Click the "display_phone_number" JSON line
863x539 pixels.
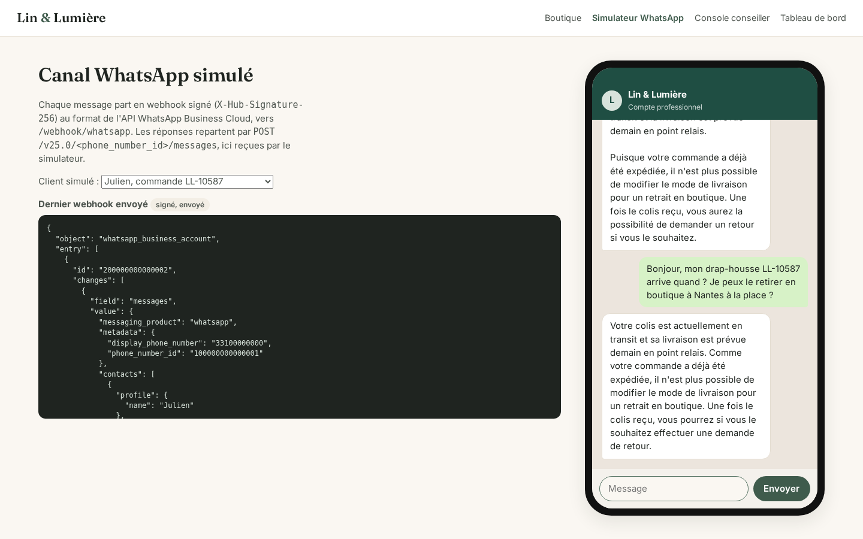coord(189,343)
